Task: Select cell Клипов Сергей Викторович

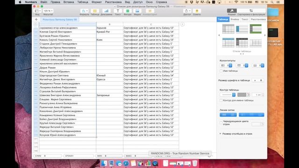Action: point(67,32)
